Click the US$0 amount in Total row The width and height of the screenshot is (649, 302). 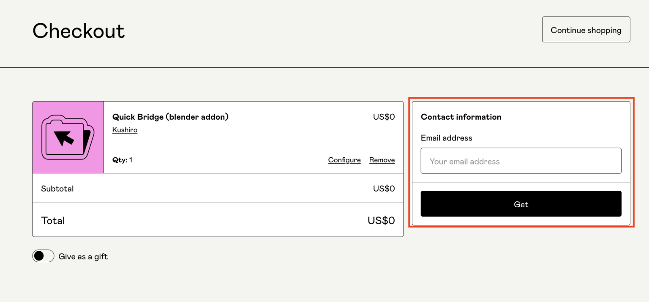381,220
